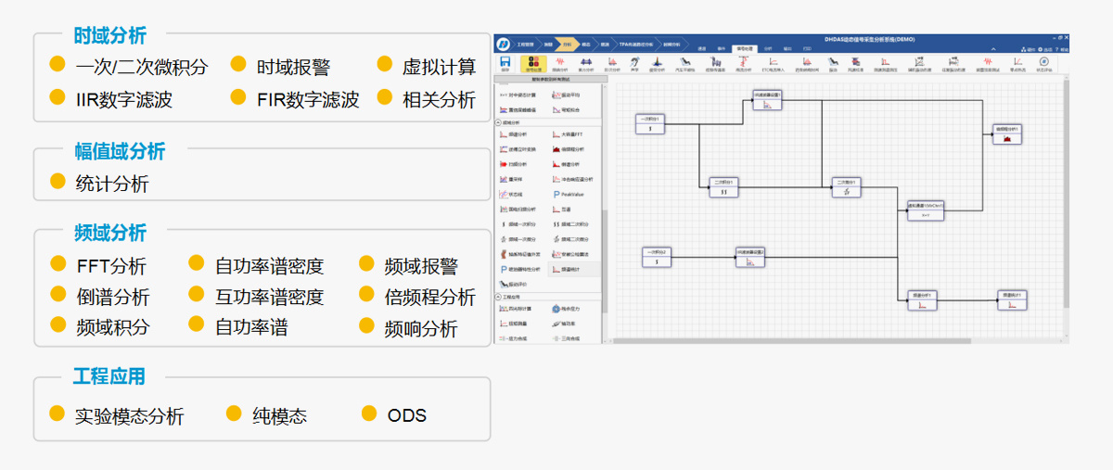Select the 频谱分析 tool in panel
Image resolution: width=1113 pixels, height=470 pixels.
[x=516, y=134]
